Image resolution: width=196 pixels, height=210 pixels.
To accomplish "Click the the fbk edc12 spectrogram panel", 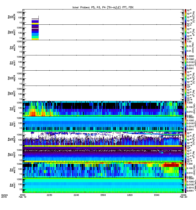I will click(x=103, y=170).
